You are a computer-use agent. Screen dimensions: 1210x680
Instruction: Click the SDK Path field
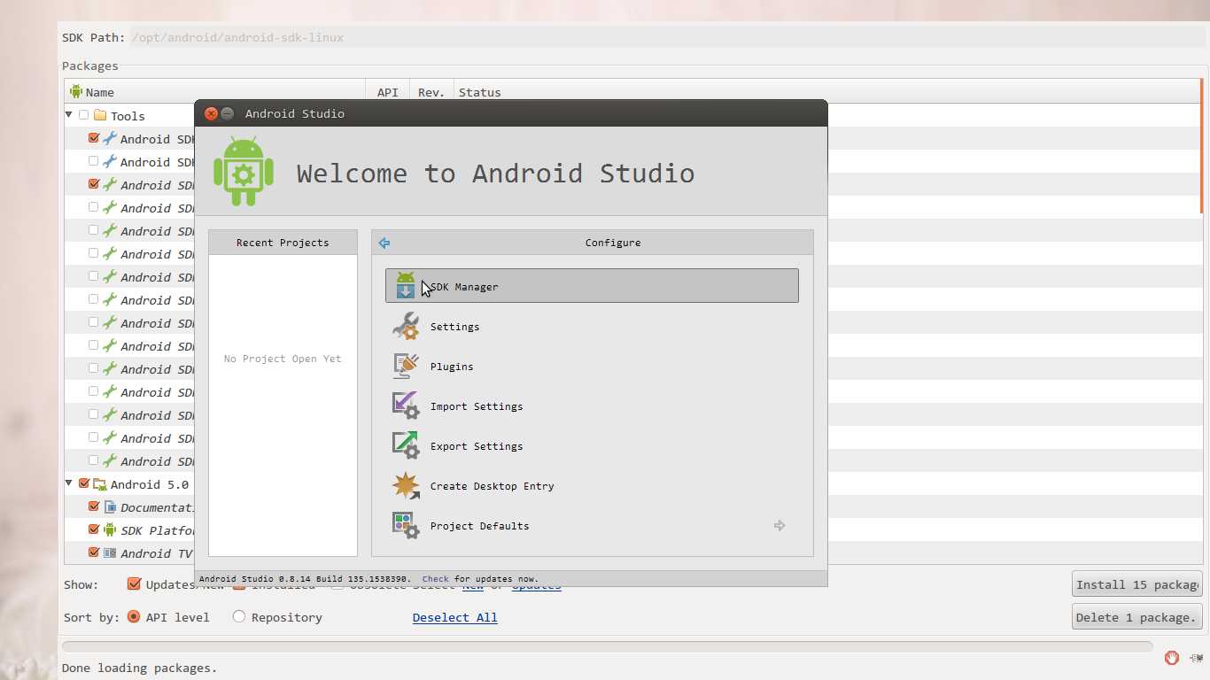667,37
